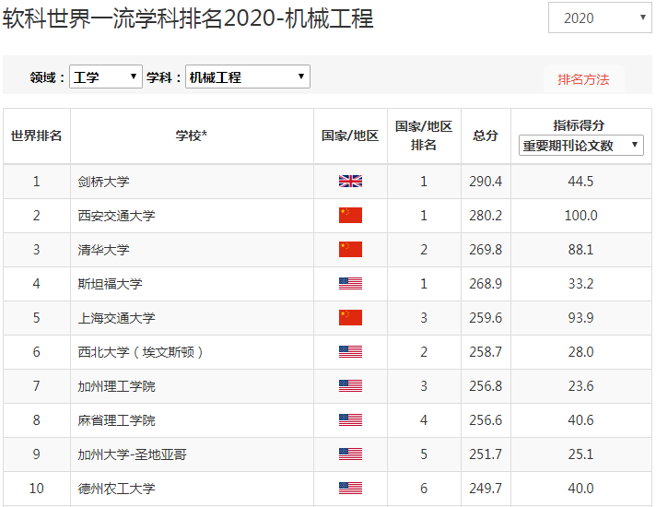Click the China flag in 上海交通大学 row
The width and height of the screenshot is (656, 507).
point(350,318)
